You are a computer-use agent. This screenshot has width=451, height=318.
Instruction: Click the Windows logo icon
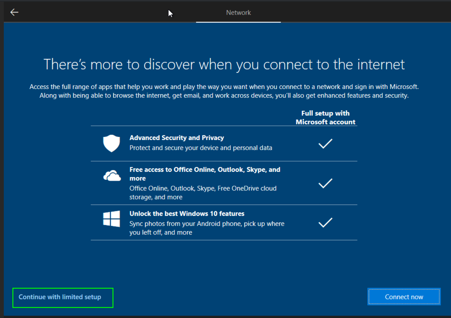[x=112, y=219]
